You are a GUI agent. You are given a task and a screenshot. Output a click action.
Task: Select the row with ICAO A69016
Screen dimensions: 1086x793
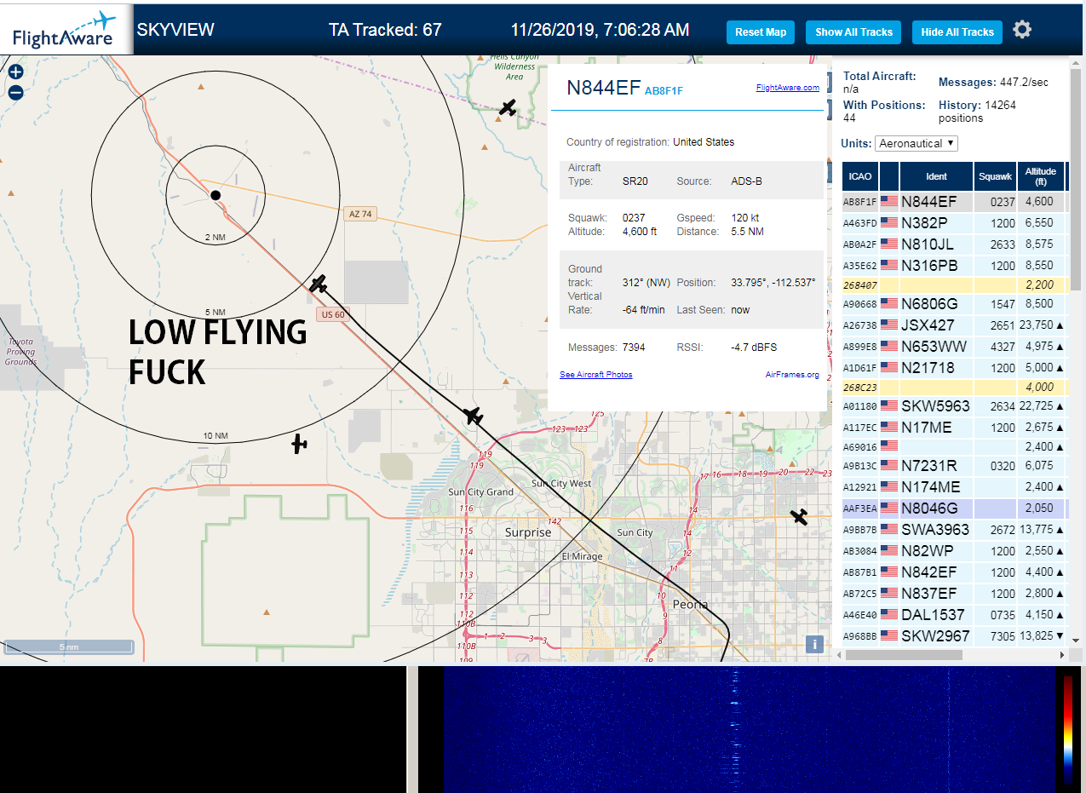(x=953, y=447)
